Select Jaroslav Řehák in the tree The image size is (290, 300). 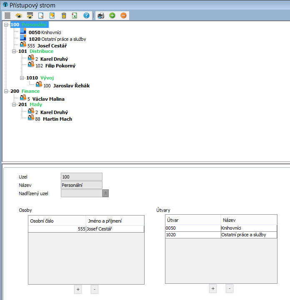(x=71, y=86)
